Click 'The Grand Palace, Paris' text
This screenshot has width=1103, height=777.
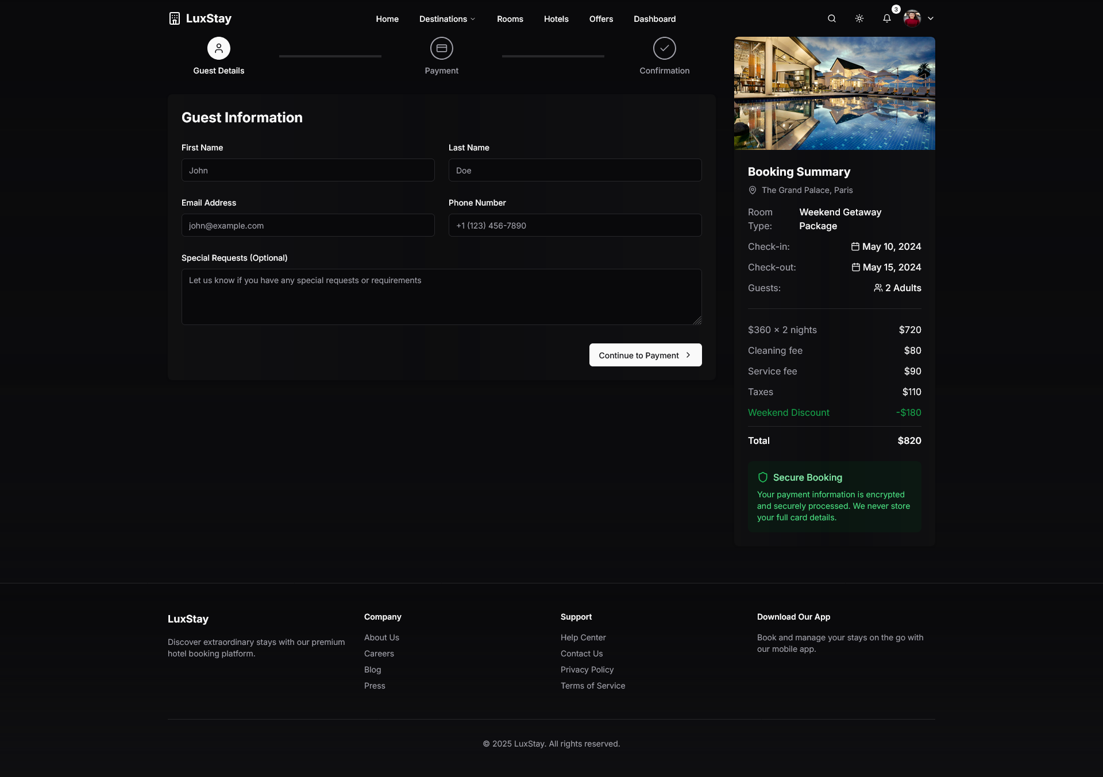pos(807,190)
